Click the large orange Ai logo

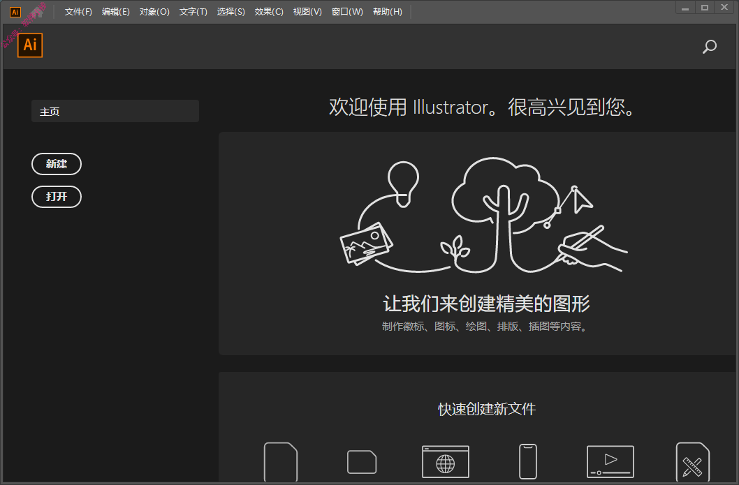pos(30,45)
